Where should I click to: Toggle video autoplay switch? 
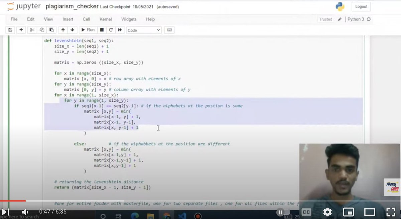pyautogui.click(x=283, y=212)
